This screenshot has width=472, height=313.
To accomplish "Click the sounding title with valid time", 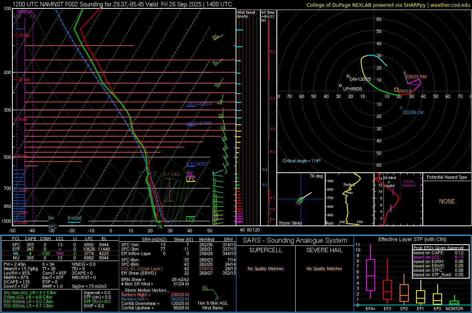I will pos(122,4).
